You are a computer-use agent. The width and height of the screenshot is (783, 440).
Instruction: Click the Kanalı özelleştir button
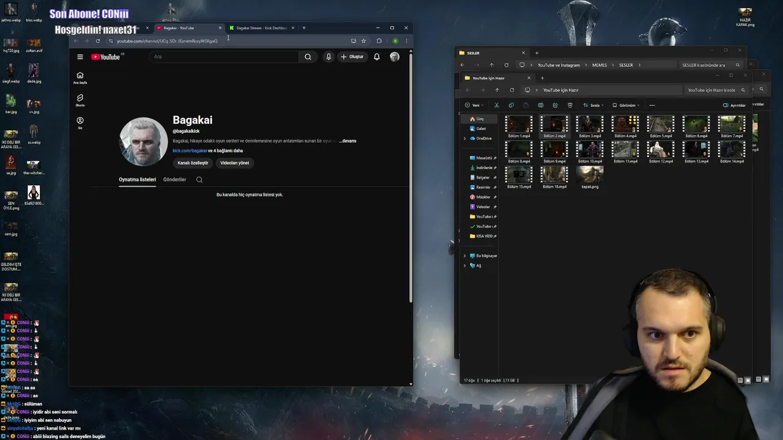coord(193,163)
